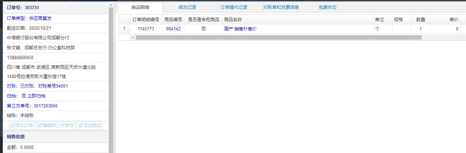Open the 国产 销售补差价 product link
The image size is (466, 153).
tap(240, 29)
